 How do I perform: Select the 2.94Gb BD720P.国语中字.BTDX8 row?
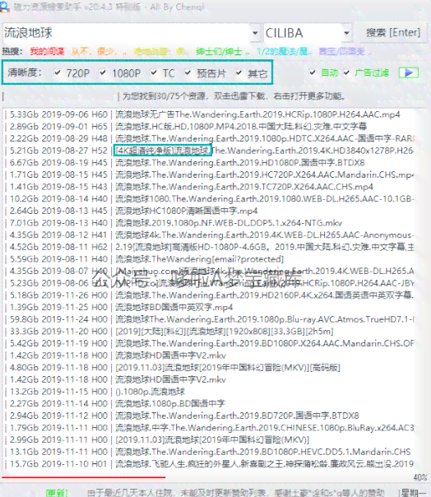pos(209,416)
